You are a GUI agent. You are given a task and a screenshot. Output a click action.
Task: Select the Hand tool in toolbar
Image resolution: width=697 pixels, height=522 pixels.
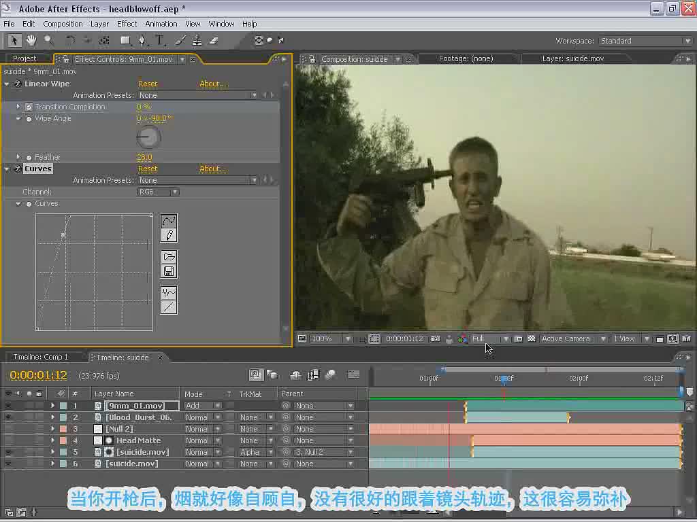31,40
